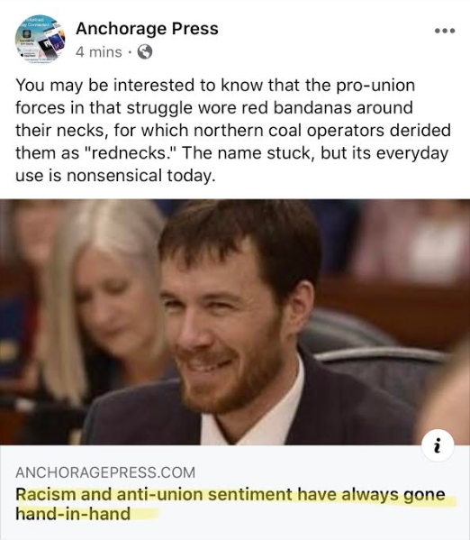The height and width of the screenshot is (540, 470).
Task: Open the article preview photo
Action: (235, 322)
